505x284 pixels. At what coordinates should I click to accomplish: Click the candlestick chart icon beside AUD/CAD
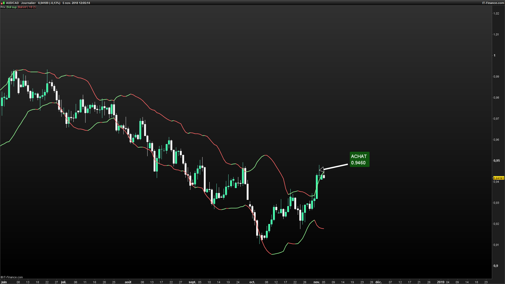click(x=3, y=3)
